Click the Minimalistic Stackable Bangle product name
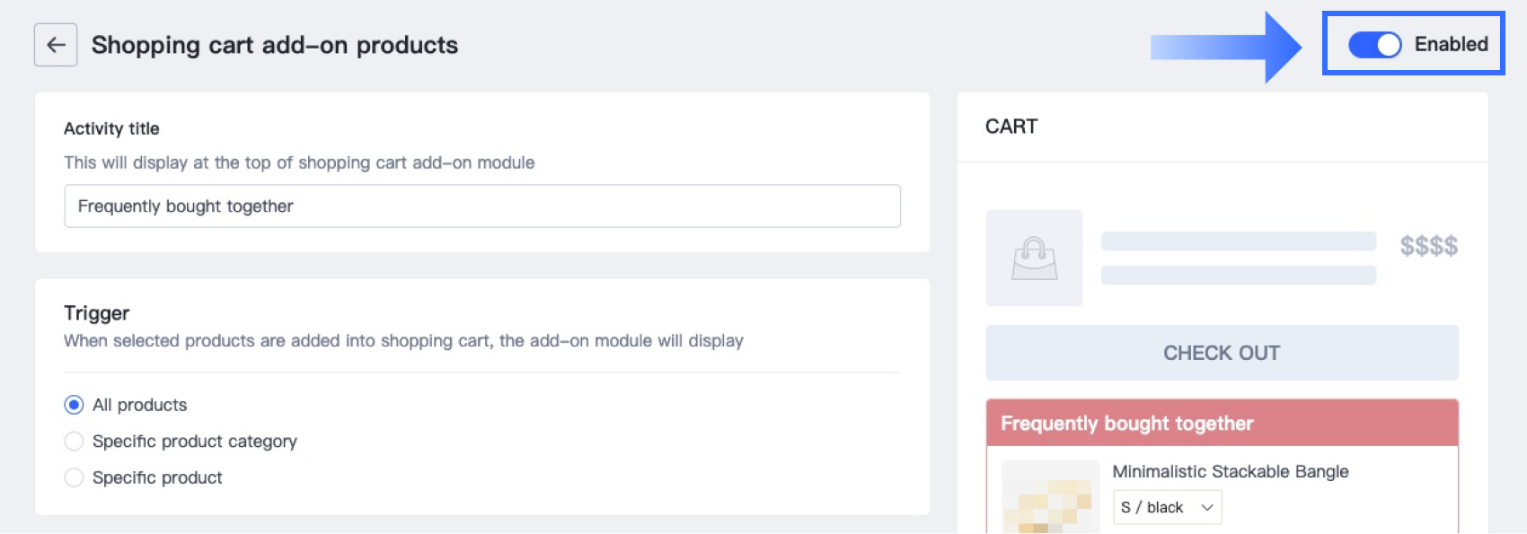 coord(1230,471)
